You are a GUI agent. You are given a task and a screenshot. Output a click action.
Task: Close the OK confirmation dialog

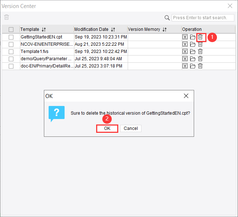pyautogui.click(x=186, y=96)
